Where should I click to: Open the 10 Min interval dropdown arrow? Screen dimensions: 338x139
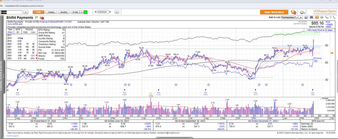[x=81, y=12]
